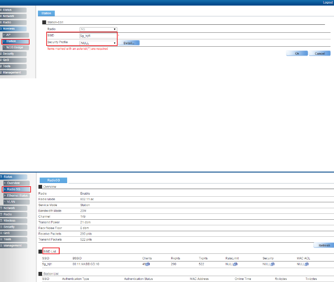Expand Network in Station page sidebar
This screenshot has height=282, width=334.
[13, 16]
